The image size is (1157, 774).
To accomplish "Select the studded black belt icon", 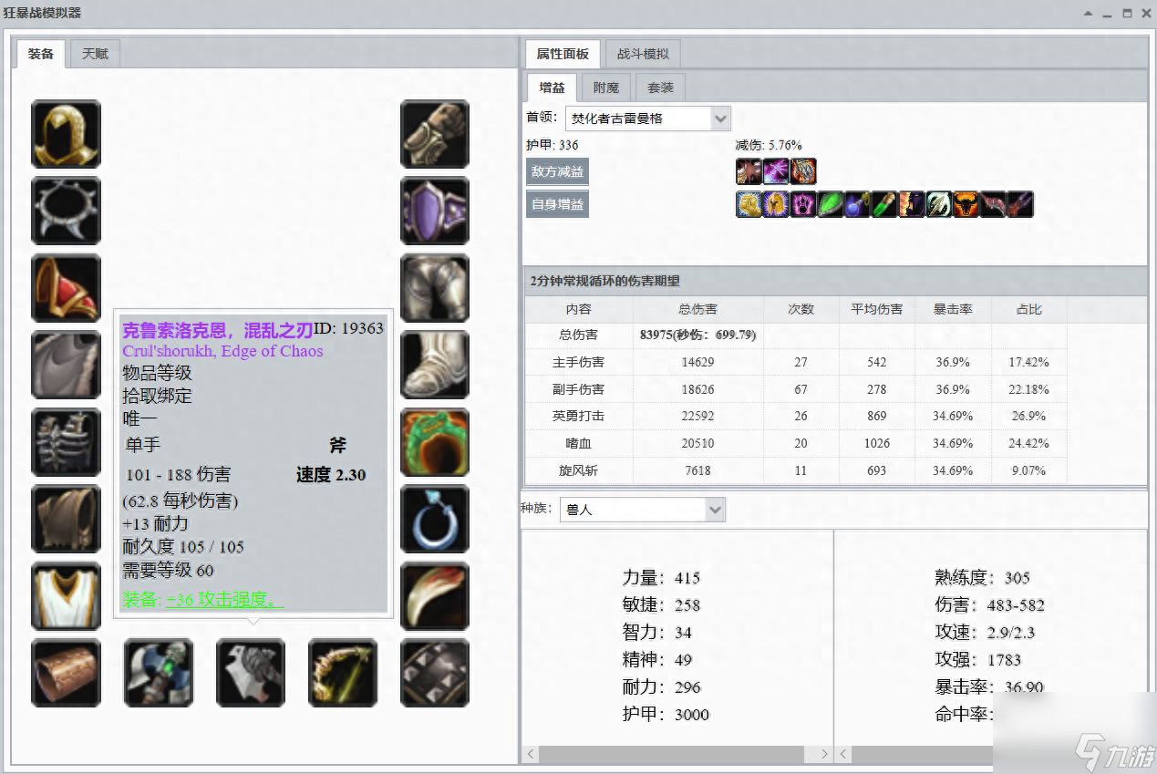I will 435,673.
